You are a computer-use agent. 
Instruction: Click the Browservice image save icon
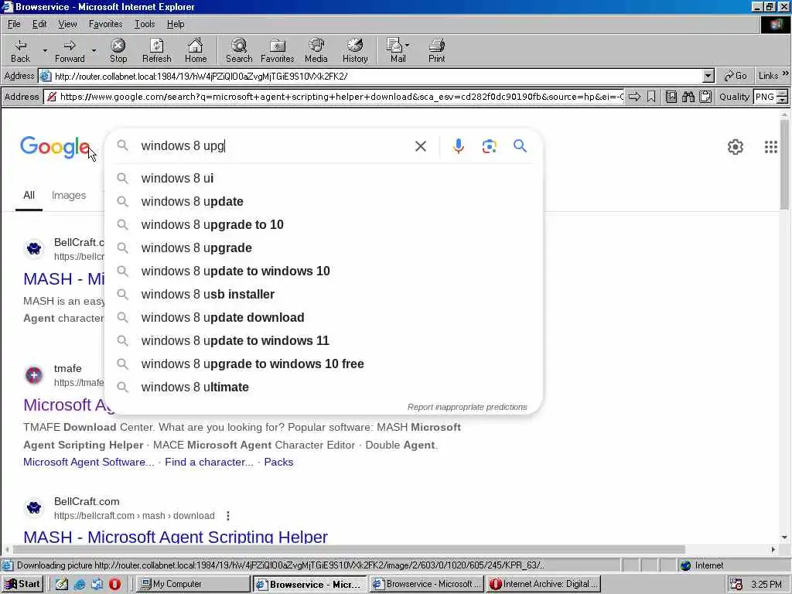671,97
